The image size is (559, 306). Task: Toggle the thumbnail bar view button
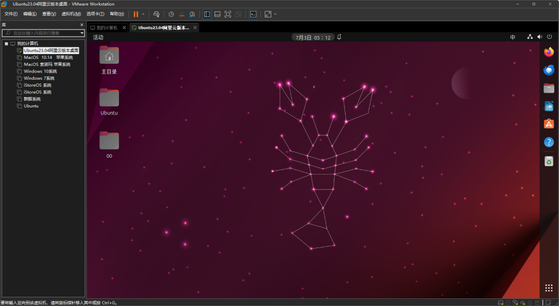click(217, 14)
